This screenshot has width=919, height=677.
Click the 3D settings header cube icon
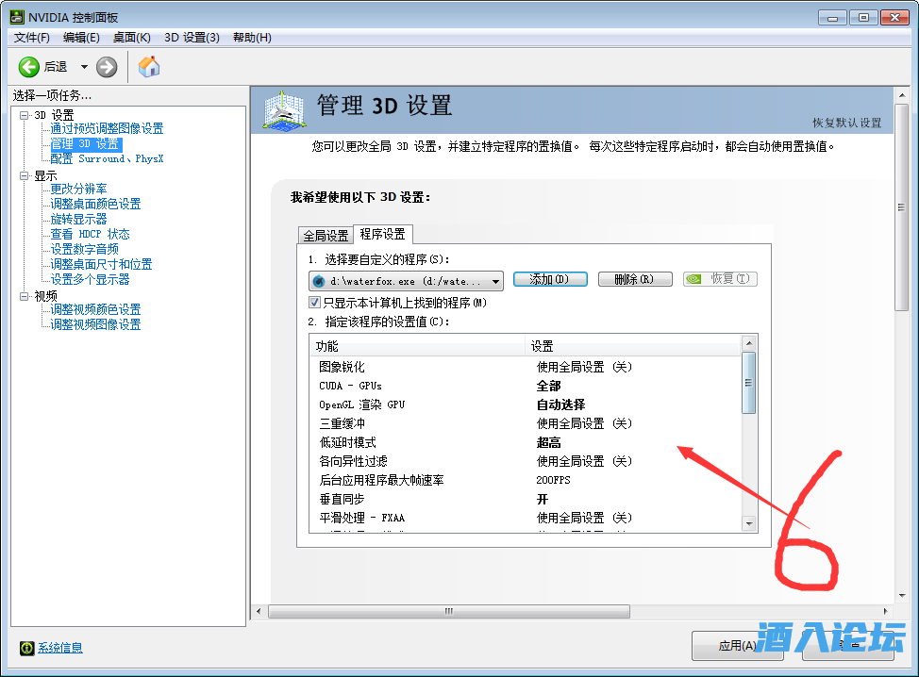coord(284,109)
